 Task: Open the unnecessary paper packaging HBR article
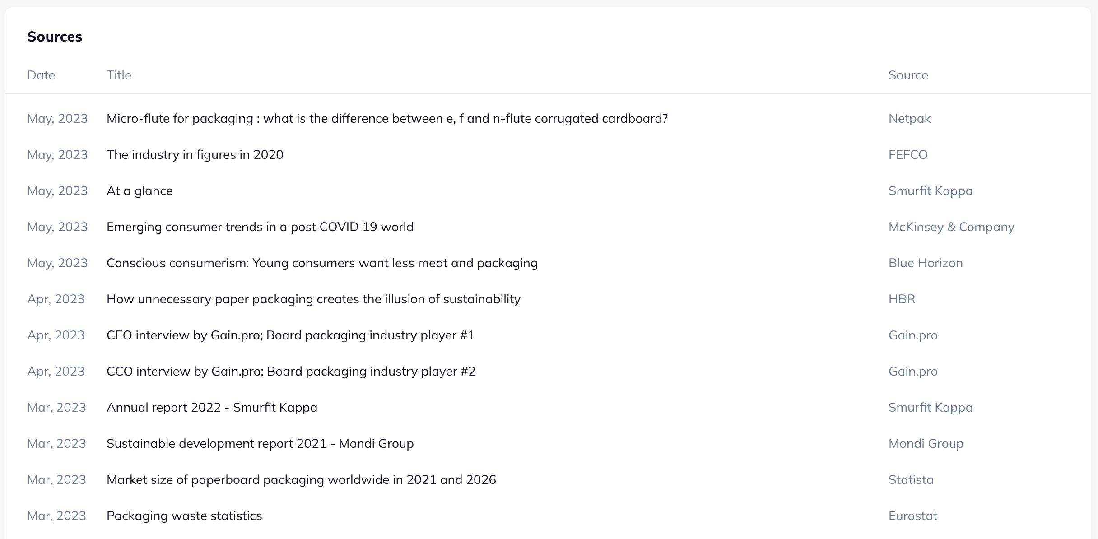[x=313, y=299]
